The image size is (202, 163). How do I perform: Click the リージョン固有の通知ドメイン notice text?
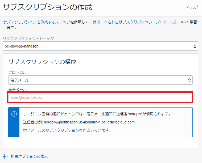97,114
